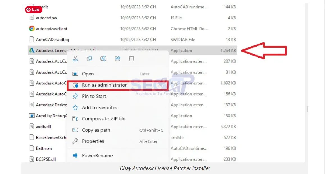Click file icon next to AutoCAD.swidtag

(x=32, y=40)
